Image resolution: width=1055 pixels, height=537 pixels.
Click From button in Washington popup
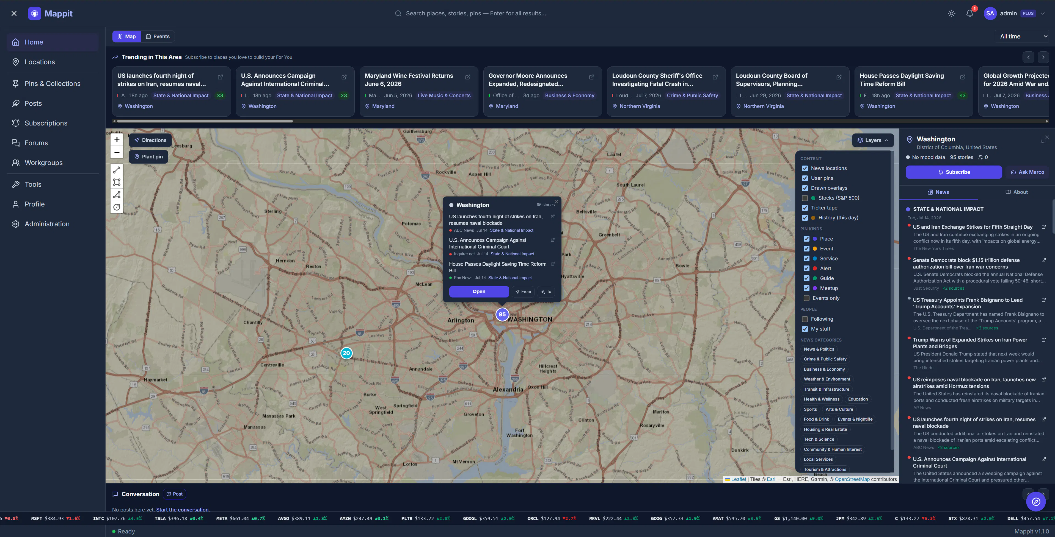coord(523,292)
